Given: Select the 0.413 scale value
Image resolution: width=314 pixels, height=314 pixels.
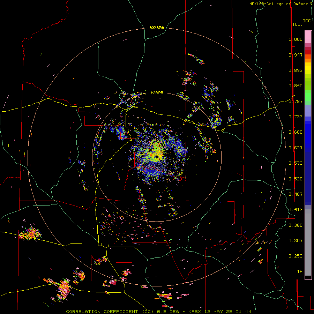Looking at the screenshot, I should tap(296, 210).
